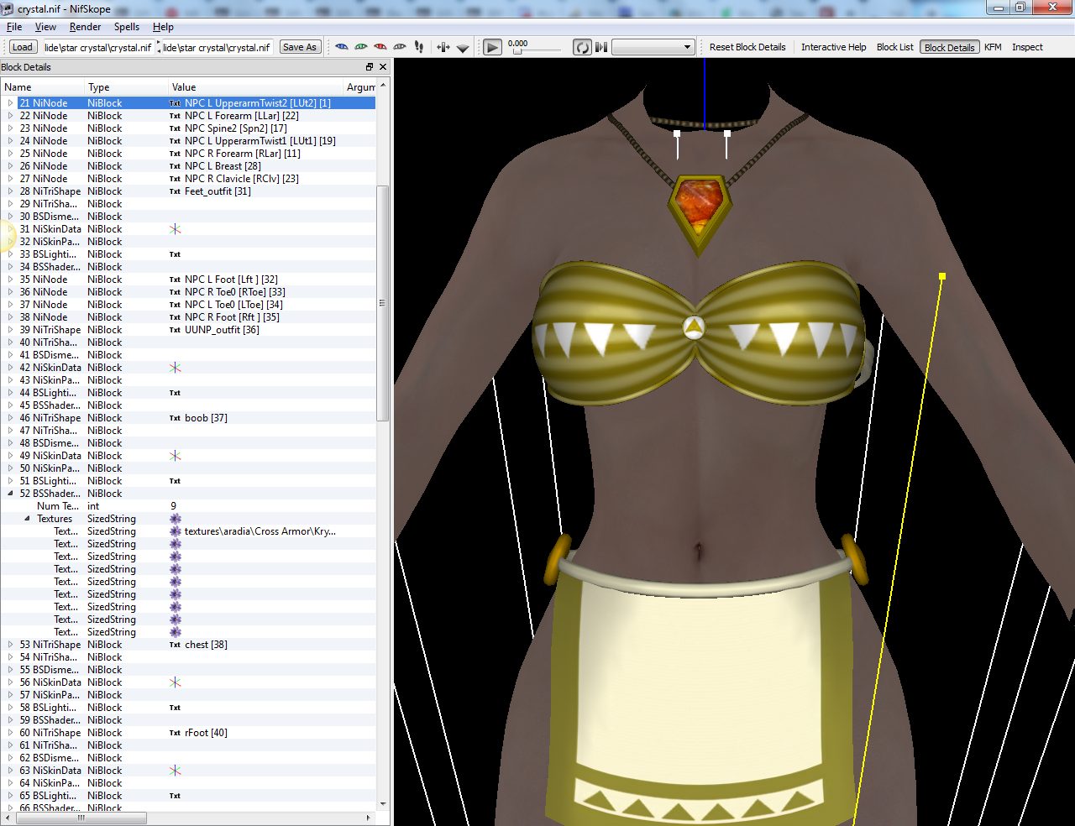Open the Spells menu
This screenshot has width=1075, height=826.
(127, 27)
